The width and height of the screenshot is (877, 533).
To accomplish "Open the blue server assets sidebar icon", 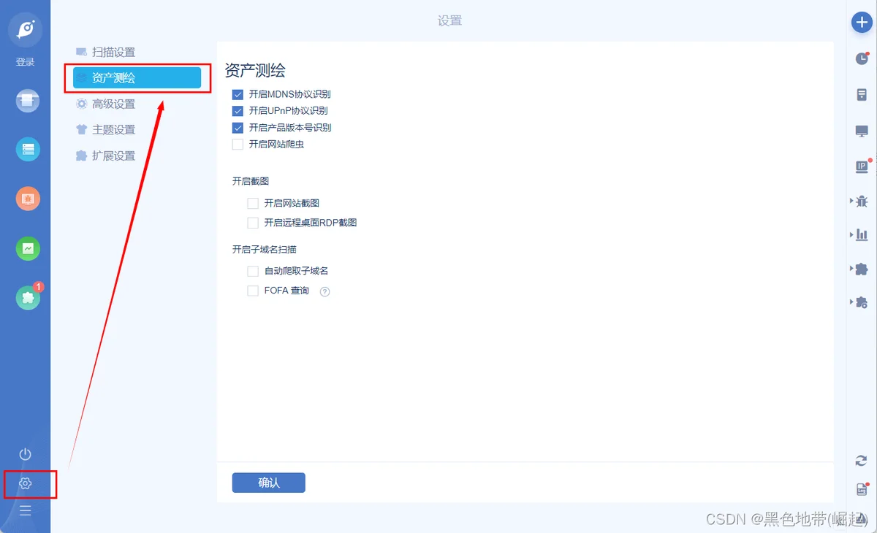I will click(28, 150).
